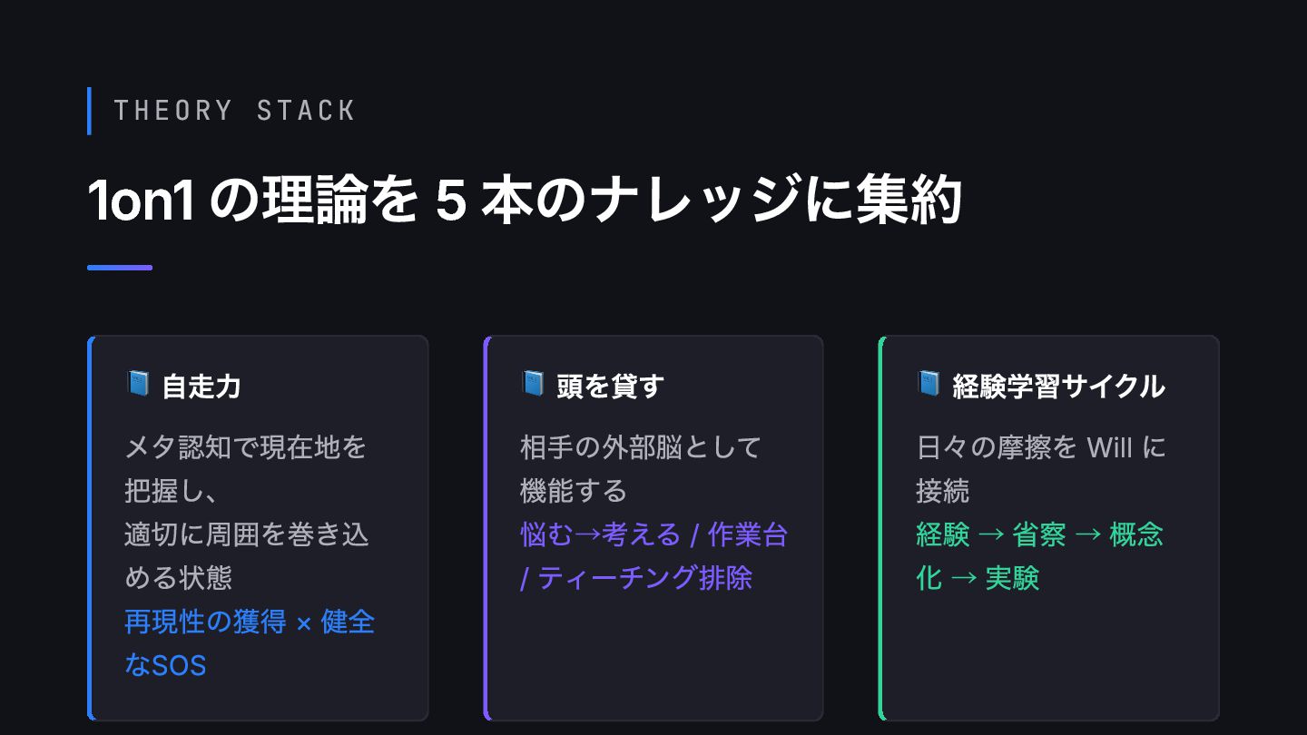Screen dimensions: 1307x735
Task: Click green text 経験 → 省察 → 概念化
Action: (1039, 556)
